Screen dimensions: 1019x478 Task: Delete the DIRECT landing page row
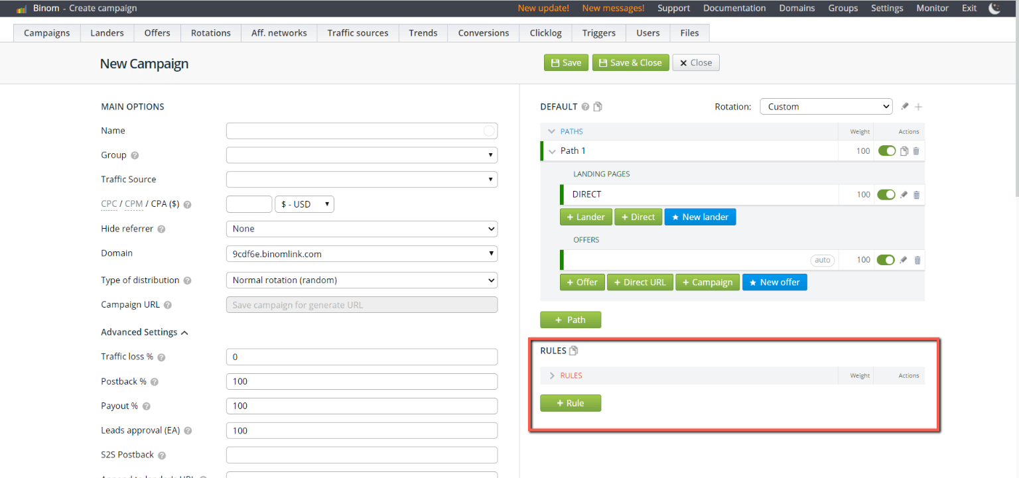pyautogui.click(x=917, y=195)
